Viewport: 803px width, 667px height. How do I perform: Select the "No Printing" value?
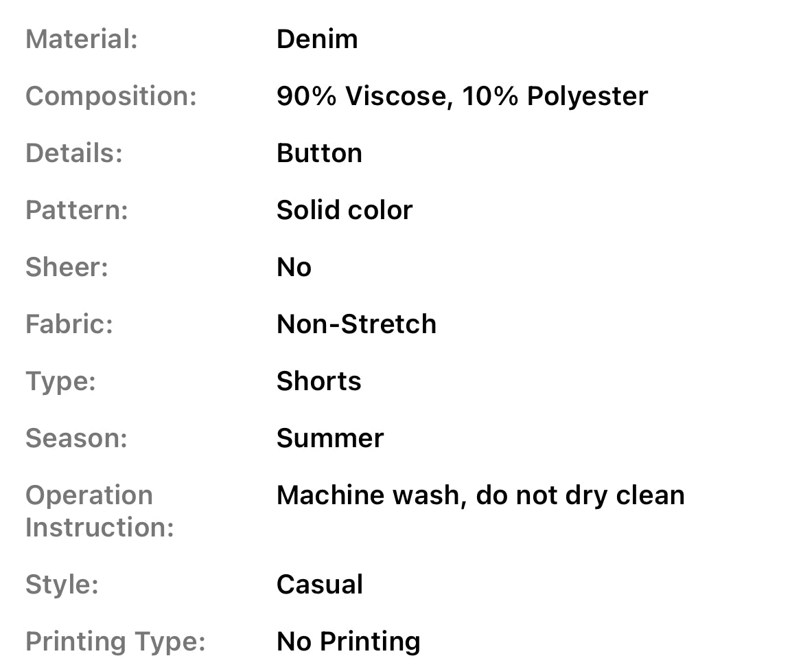pyautogui.click(x=349, y=642)
